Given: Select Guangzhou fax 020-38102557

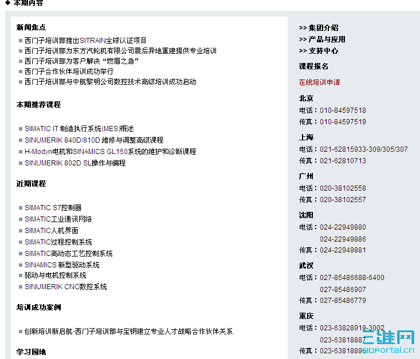Looking at the screenshot, I should pyautogui.click(x=343, y=199).
